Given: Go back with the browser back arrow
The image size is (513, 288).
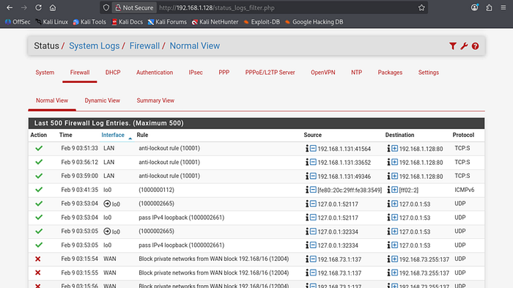Looking at the screenshot, I should click(x=10, y=7).
